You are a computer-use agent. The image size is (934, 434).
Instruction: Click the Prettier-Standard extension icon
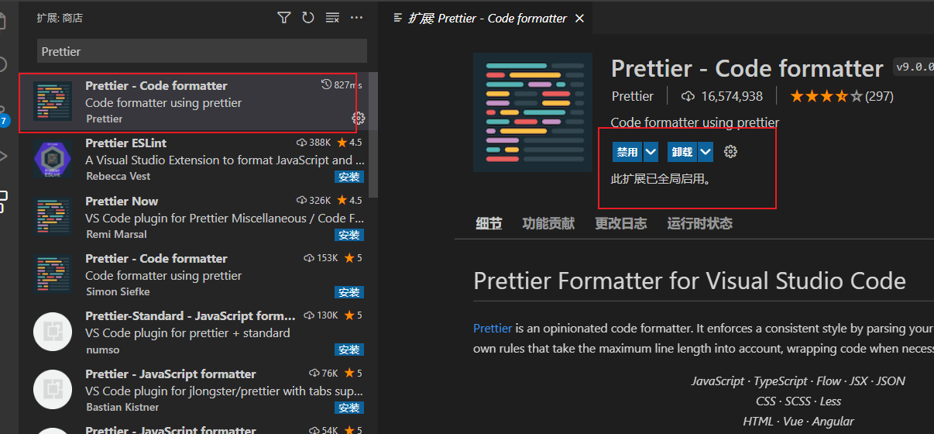click(53, 333)
